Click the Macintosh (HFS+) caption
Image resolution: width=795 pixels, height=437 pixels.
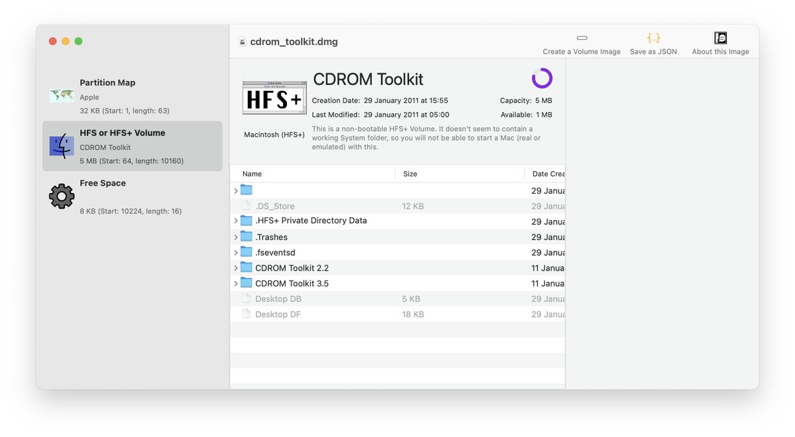(274, 135)
